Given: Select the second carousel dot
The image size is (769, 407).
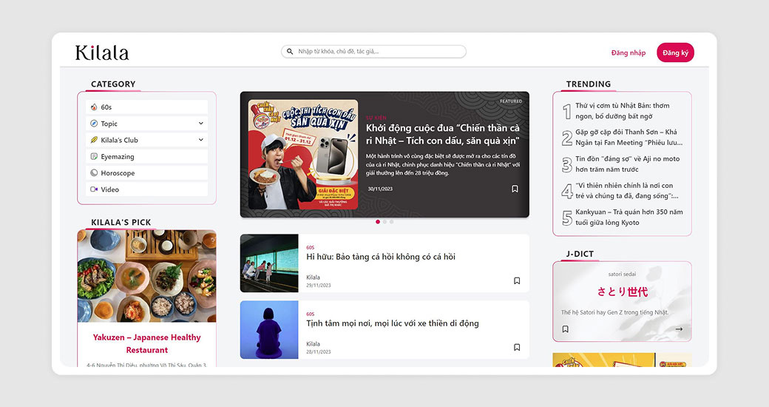Looking at the screenshot, I should 384,222.
